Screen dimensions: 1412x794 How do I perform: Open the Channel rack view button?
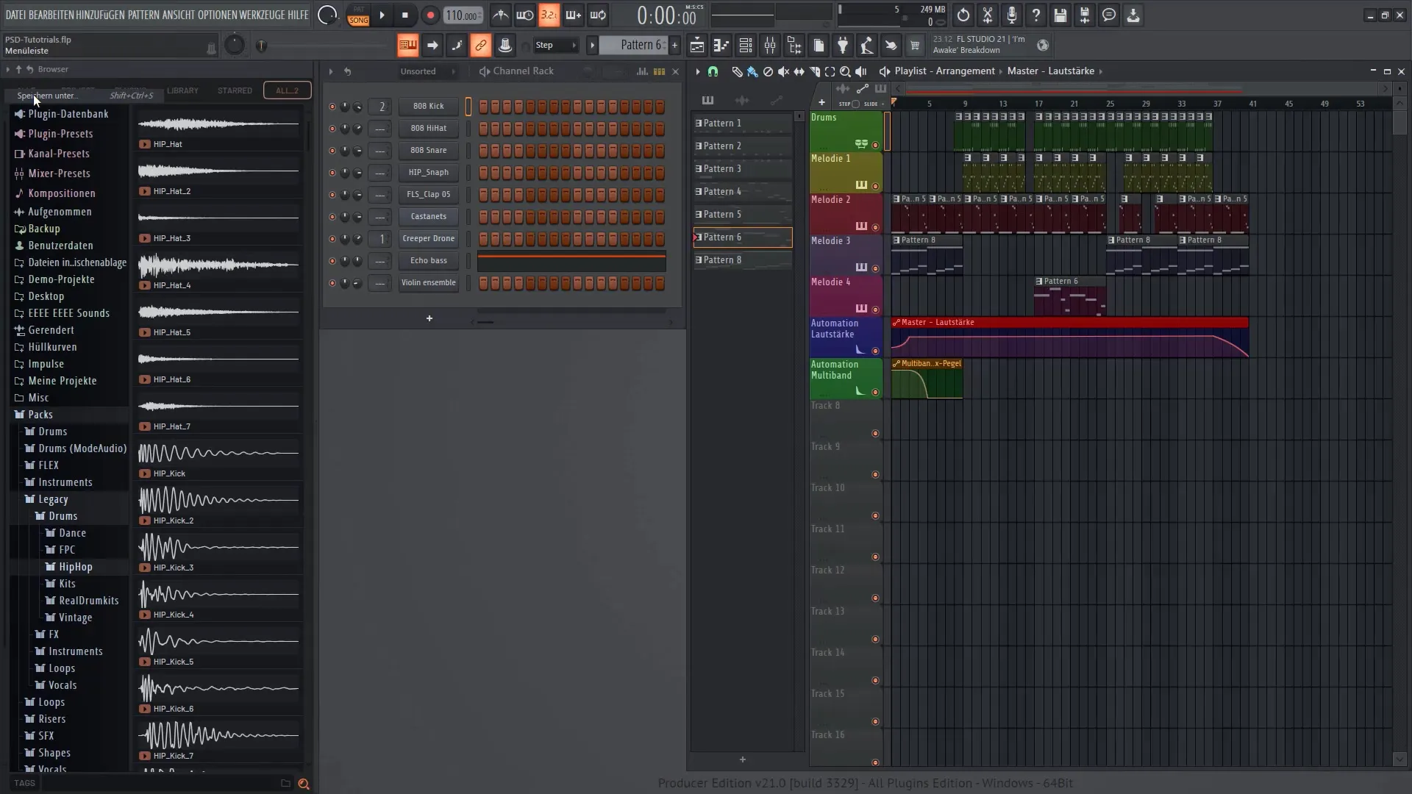(x=746, y=46)
